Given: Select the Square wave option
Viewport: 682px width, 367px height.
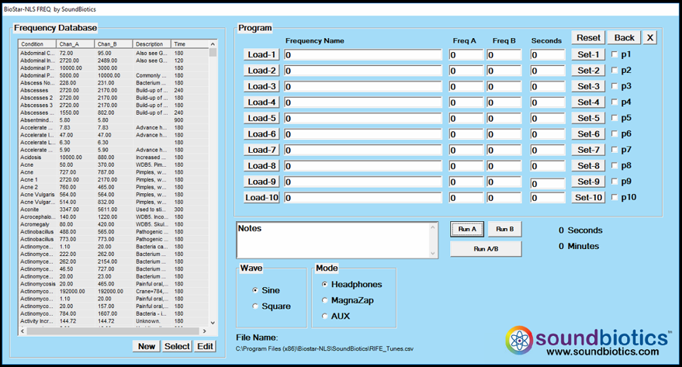Looking at the screenshot, I should (x=256, y=306).
